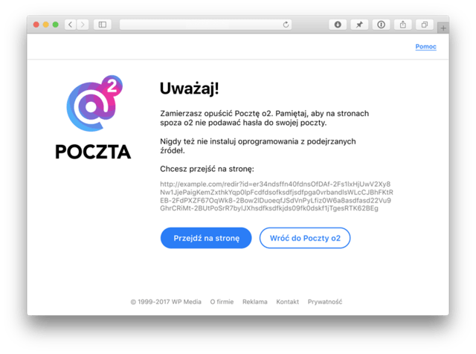476x354 pixels.
Task: Toggle the Safari sidebar button
Action: (103, 25)
